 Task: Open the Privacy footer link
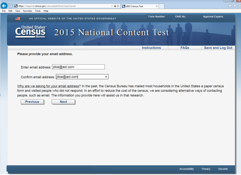point(206,169)
